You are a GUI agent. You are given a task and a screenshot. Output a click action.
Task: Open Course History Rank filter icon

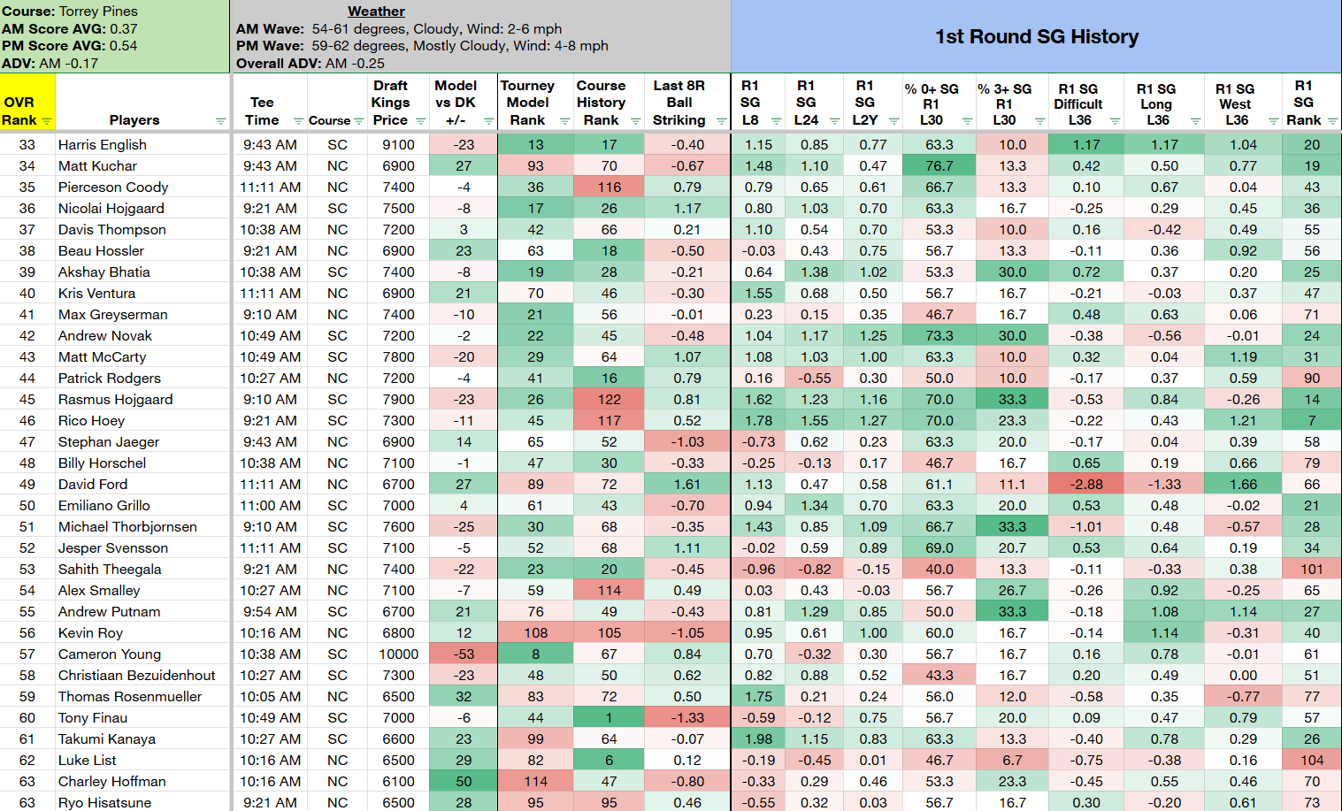(x=635, y=121)
